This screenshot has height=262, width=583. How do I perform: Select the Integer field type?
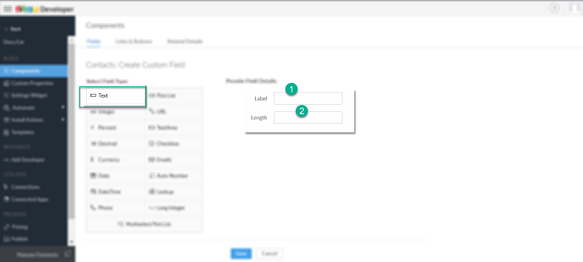(x=116, y=111)
